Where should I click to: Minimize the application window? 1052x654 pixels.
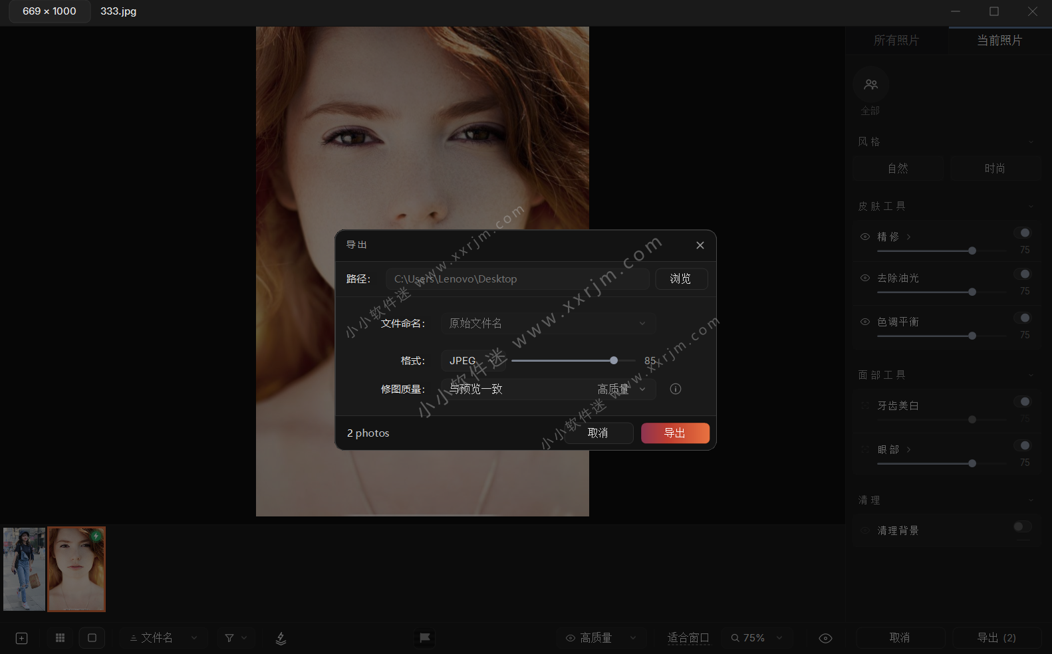(956, 11)
